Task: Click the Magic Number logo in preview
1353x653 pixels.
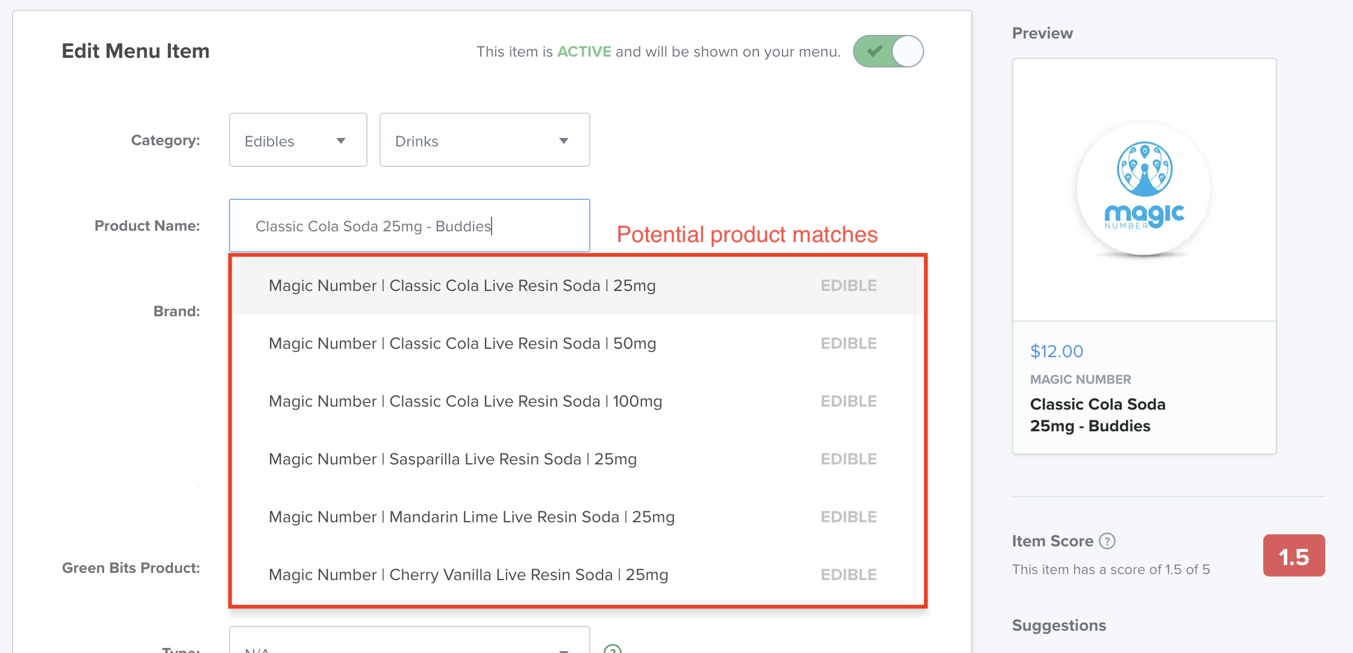Action: [x=1144, y=189]
